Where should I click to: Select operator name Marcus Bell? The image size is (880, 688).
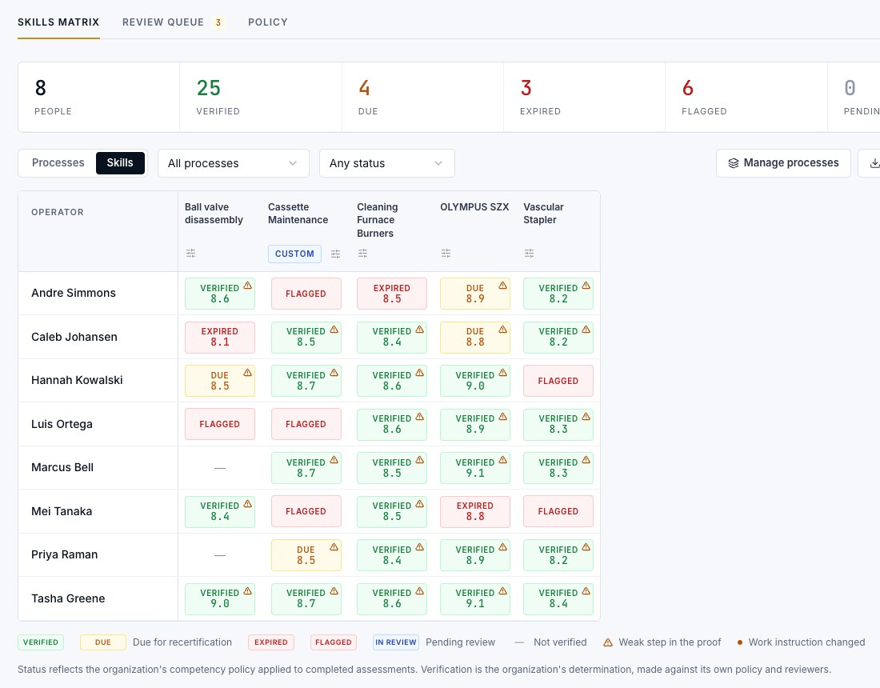[62, 467]
